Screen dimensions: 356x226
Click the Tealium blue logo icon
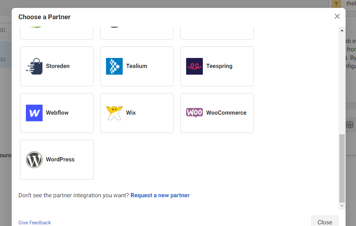pyautogui.click(x=114, y=66)
